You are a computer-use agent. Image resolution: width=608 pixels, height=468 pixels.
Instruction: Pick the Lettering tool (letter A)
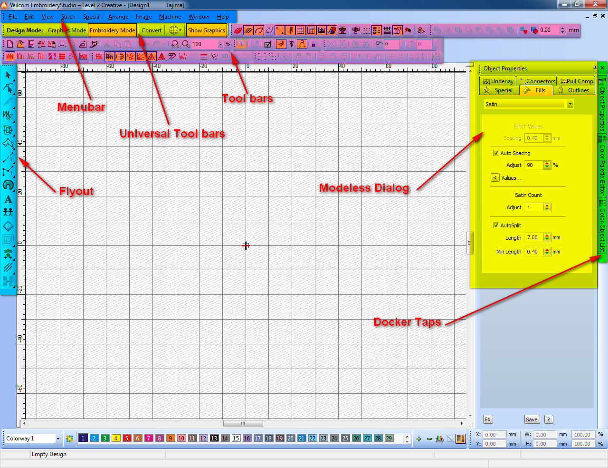tap(8, 200)
